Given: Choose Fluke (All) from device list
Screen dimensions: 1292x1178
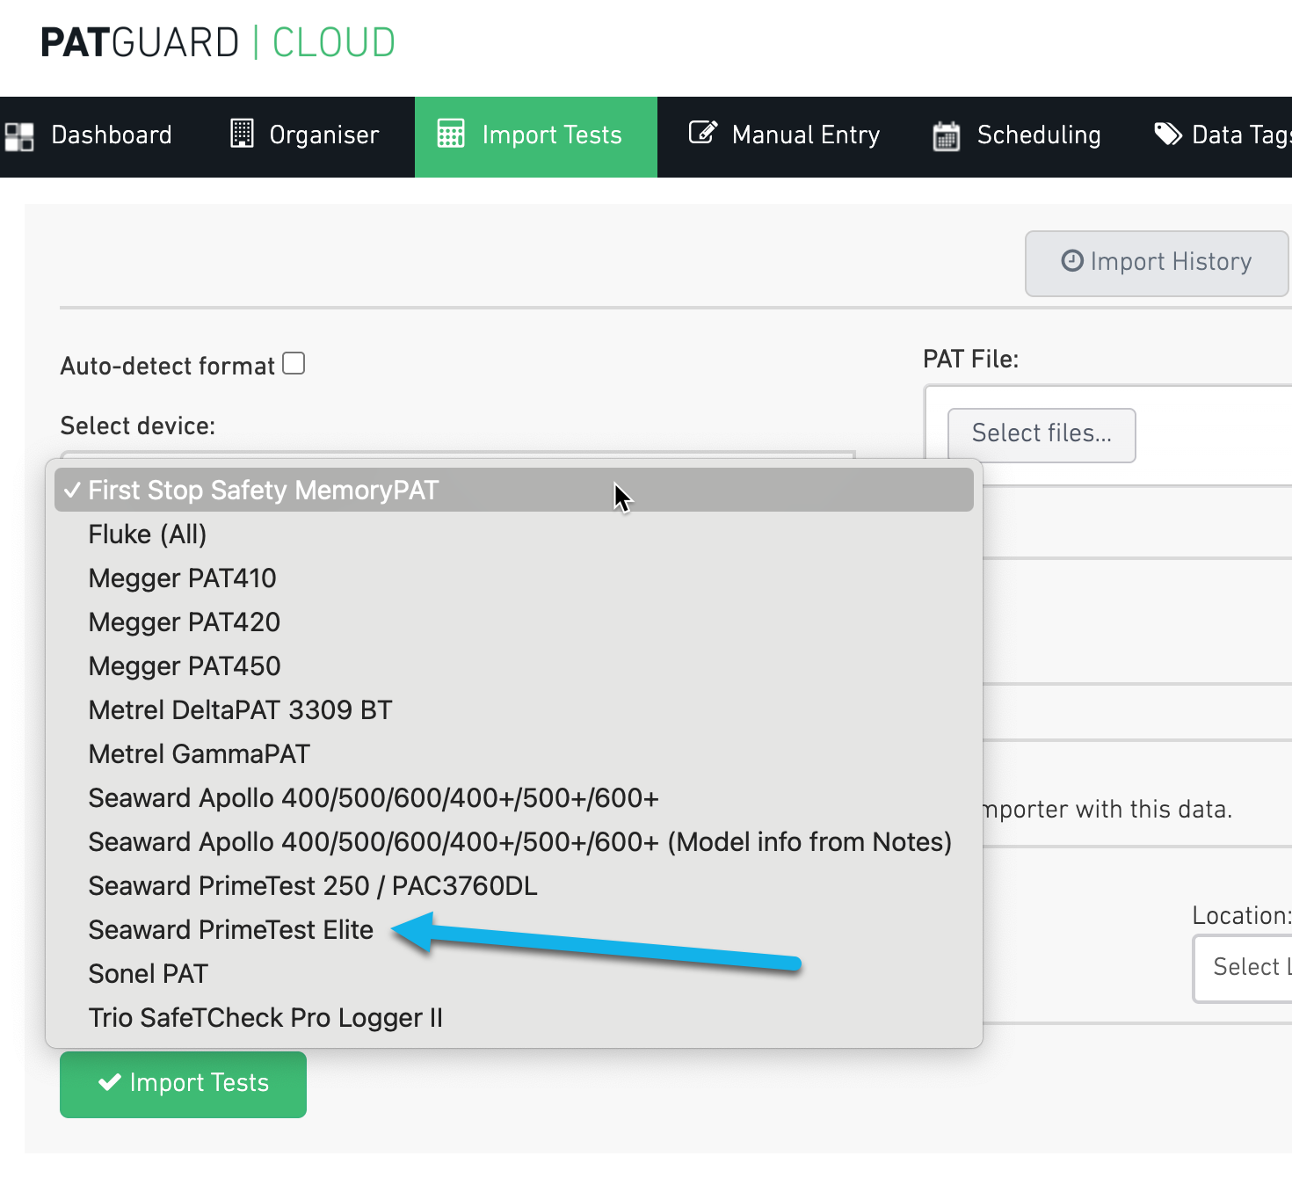Looking at the screenshot, I should [x=514, y=534].
